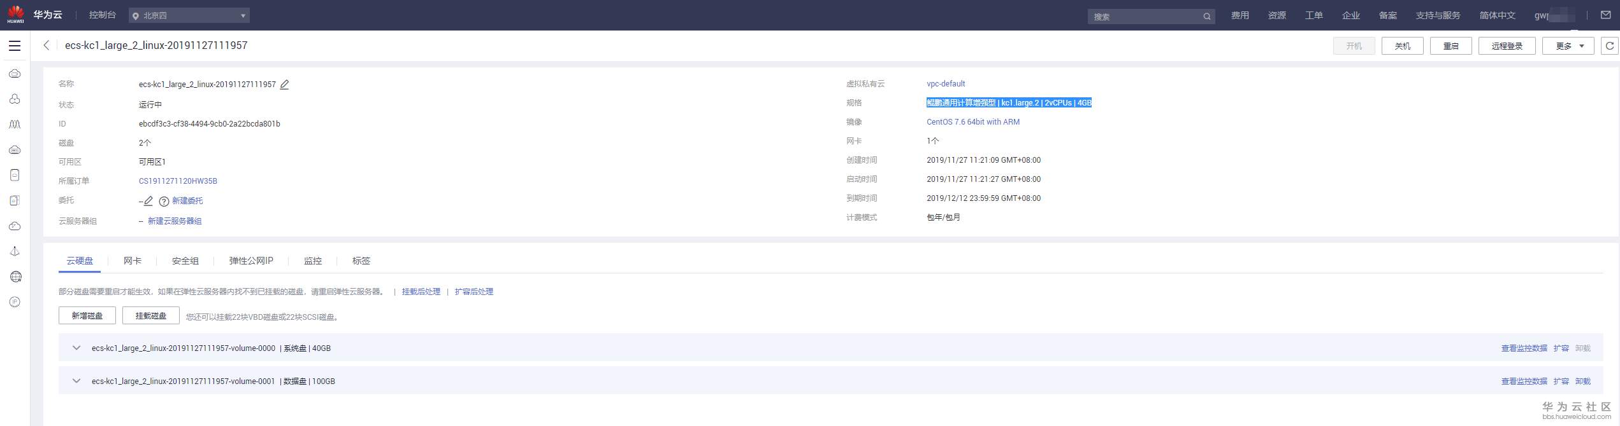Viewport: 1620px width, 426px height.
Task: Click the 挂载磁盘 button
Action: click(x=151, y=315)
